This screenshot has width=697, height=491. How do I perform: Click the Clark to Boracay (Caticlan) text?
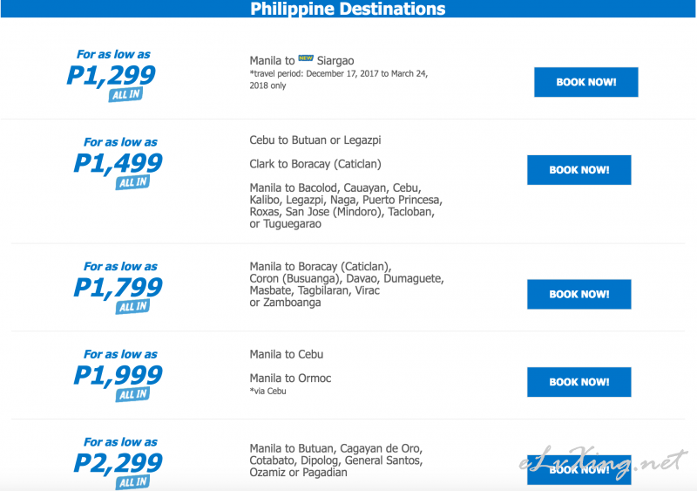(315, 164)
